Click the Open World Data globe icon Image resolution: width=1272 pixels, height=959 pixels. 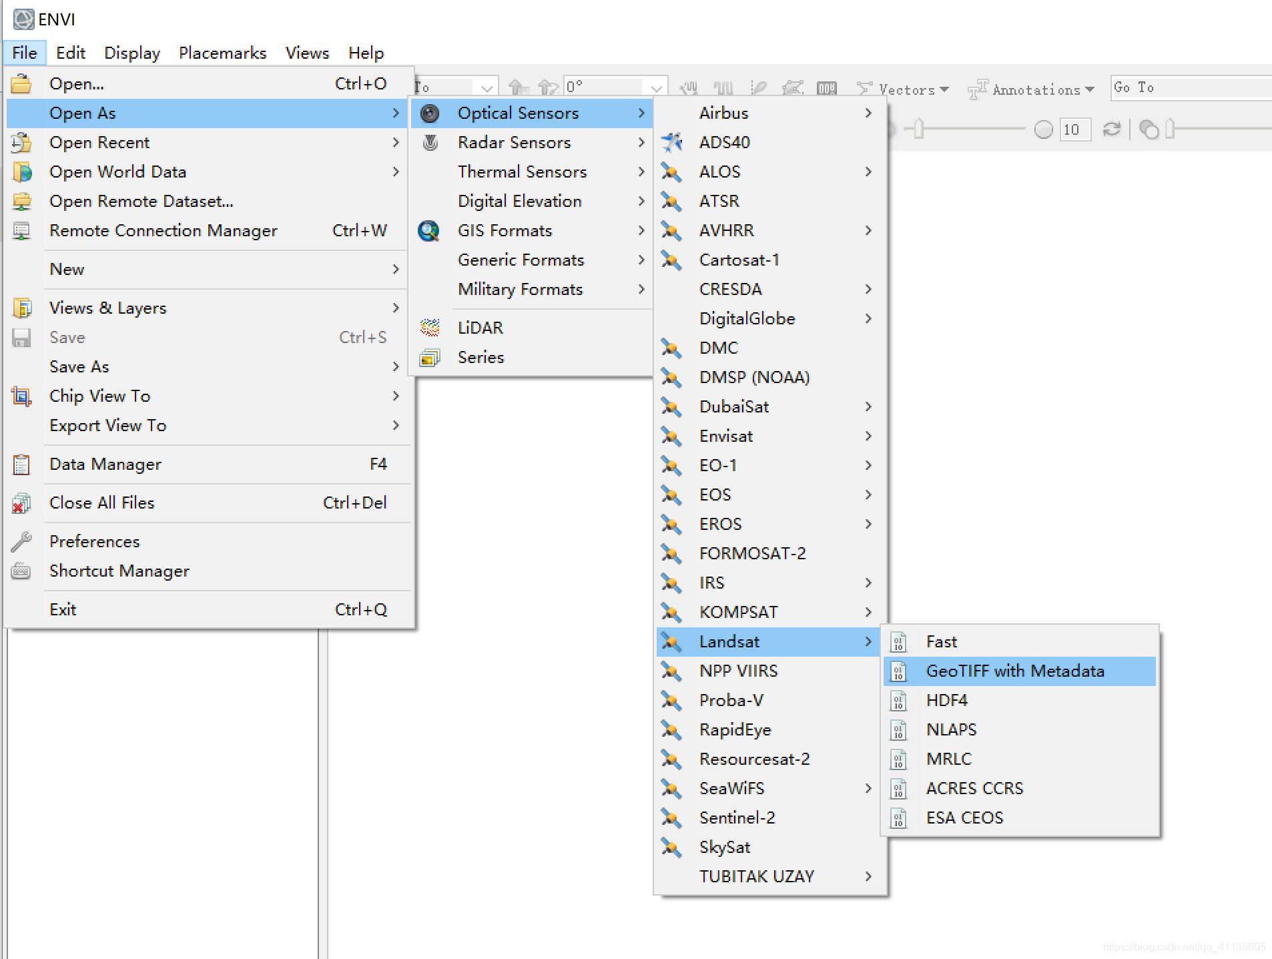tap(21, 172)
